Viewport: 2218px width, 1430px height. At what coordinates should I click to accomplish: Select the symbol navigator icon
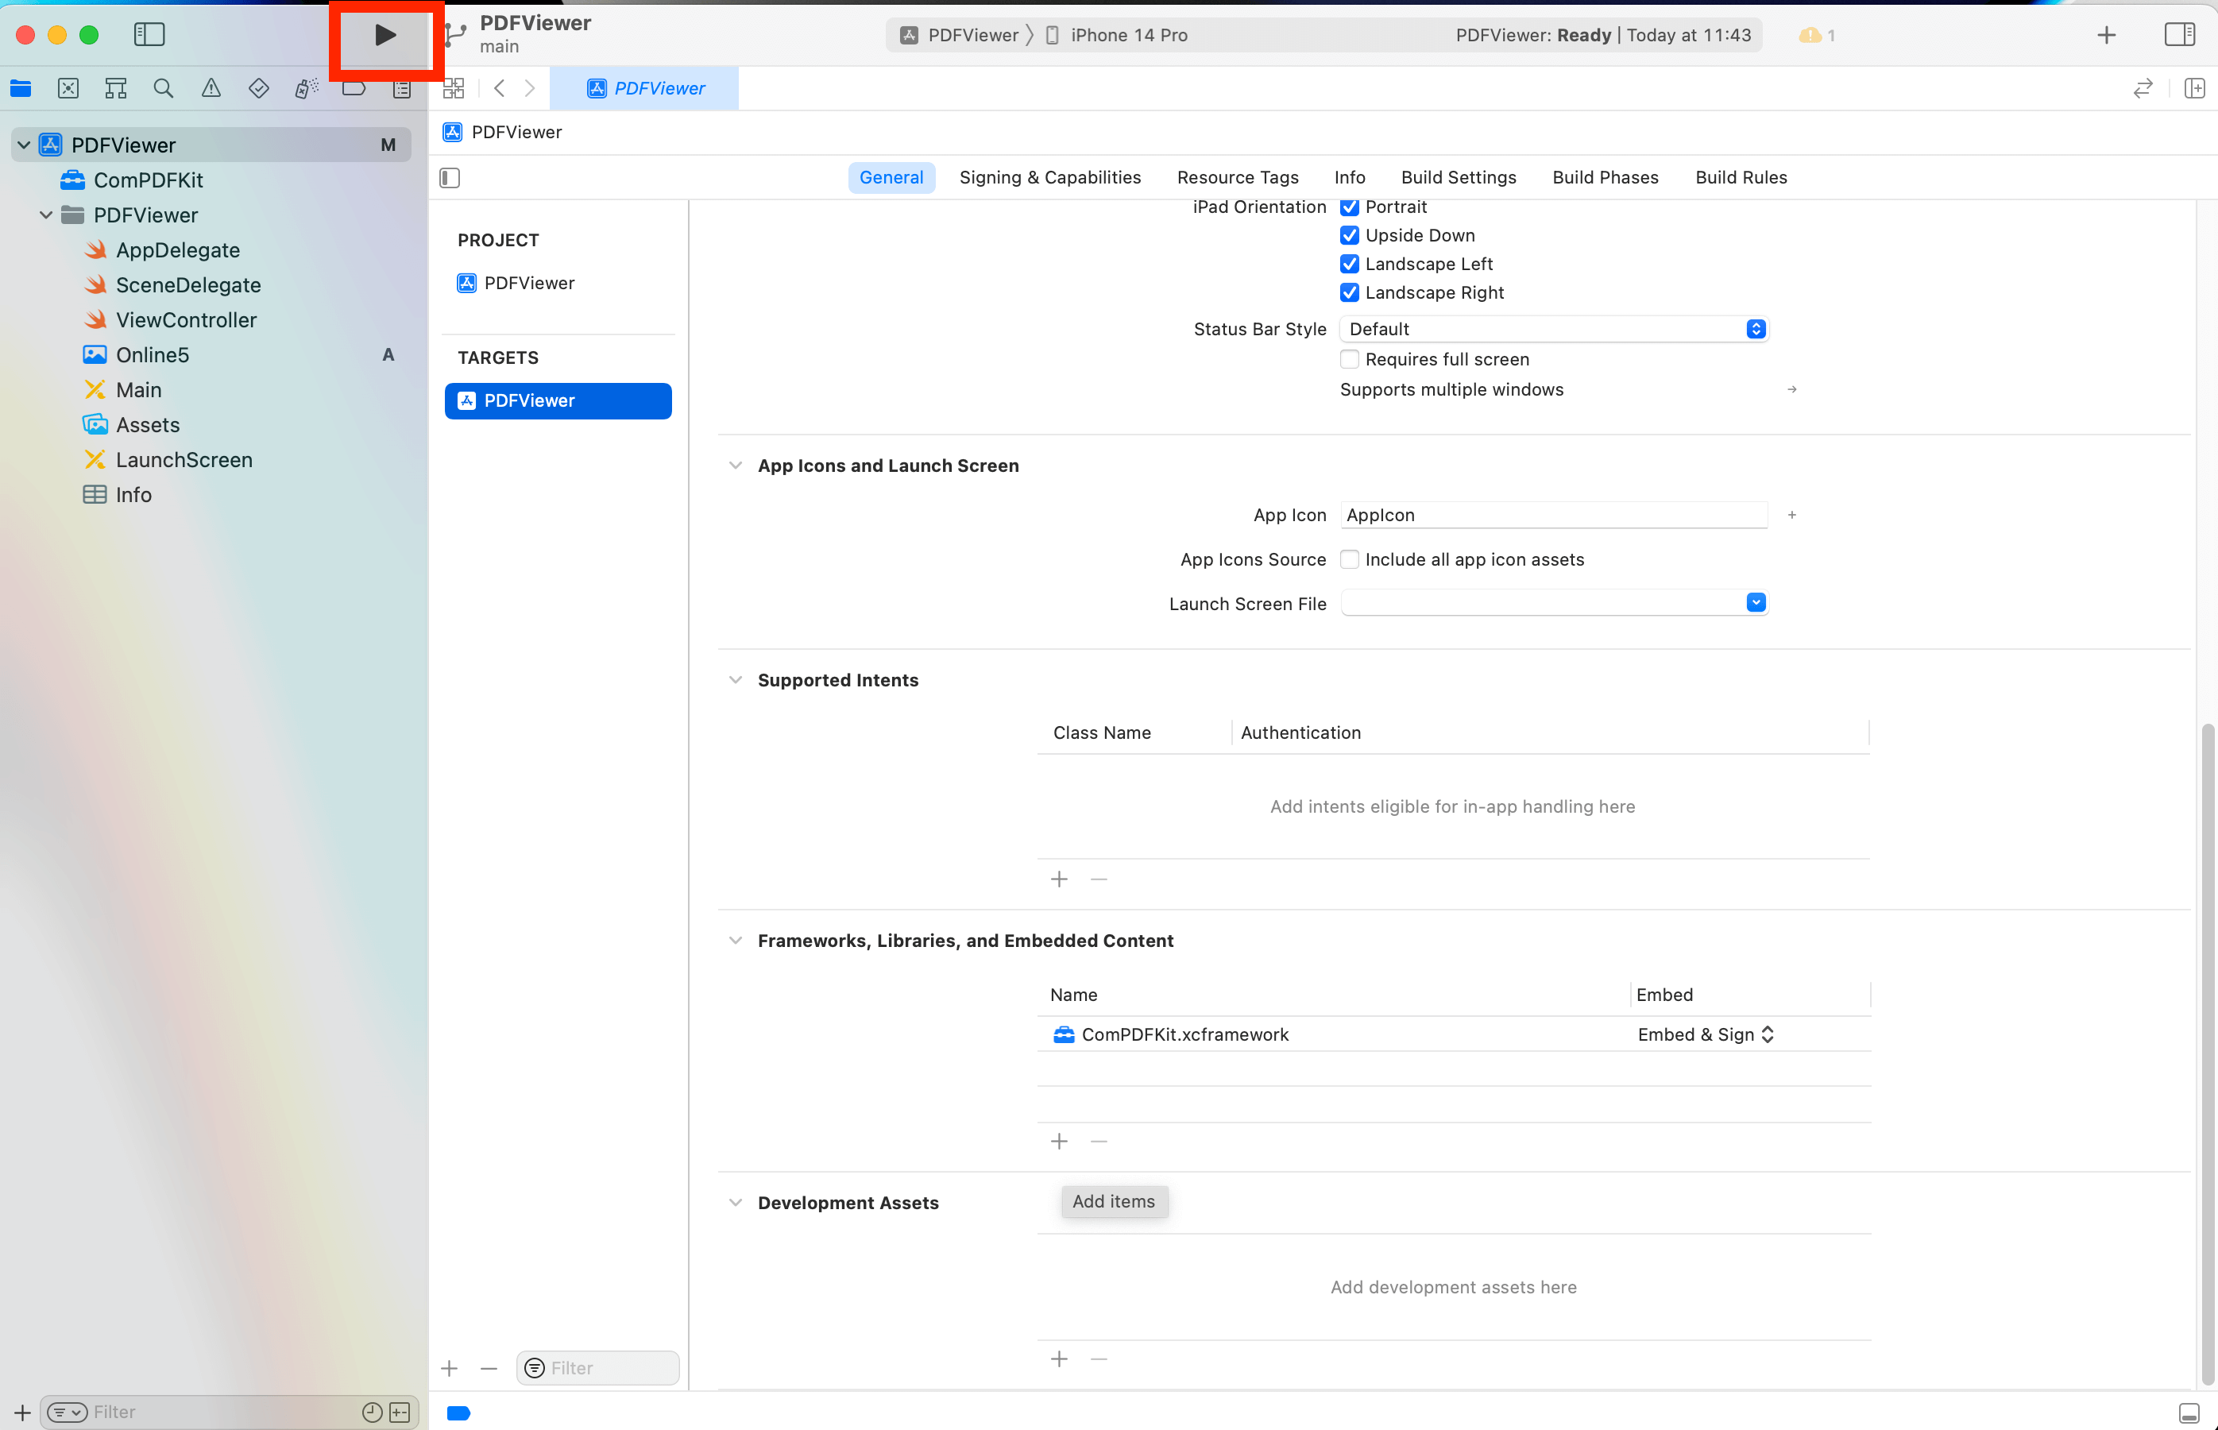(x=114, y=87)
